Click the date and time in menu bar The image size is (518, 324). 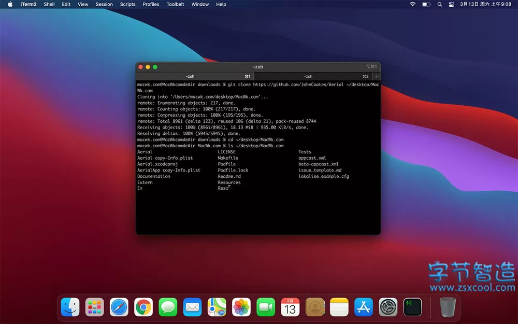(x=485, y=4)
